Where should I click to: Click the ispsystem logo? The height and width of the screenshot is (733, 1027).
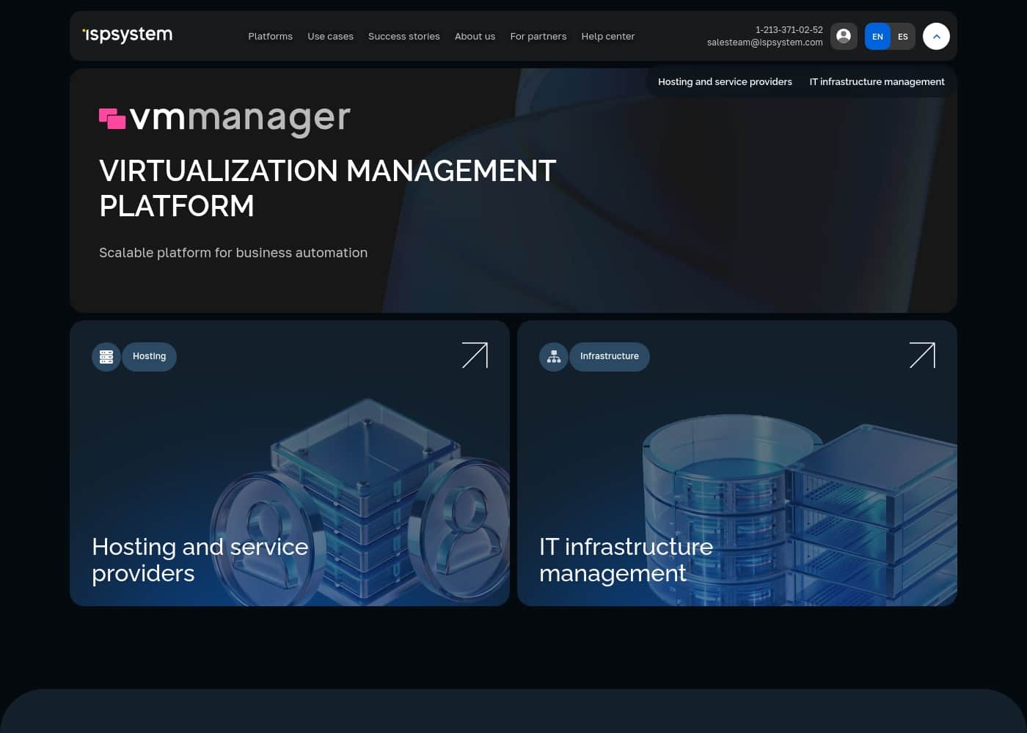pyautogui.click(x=128, y=34)
